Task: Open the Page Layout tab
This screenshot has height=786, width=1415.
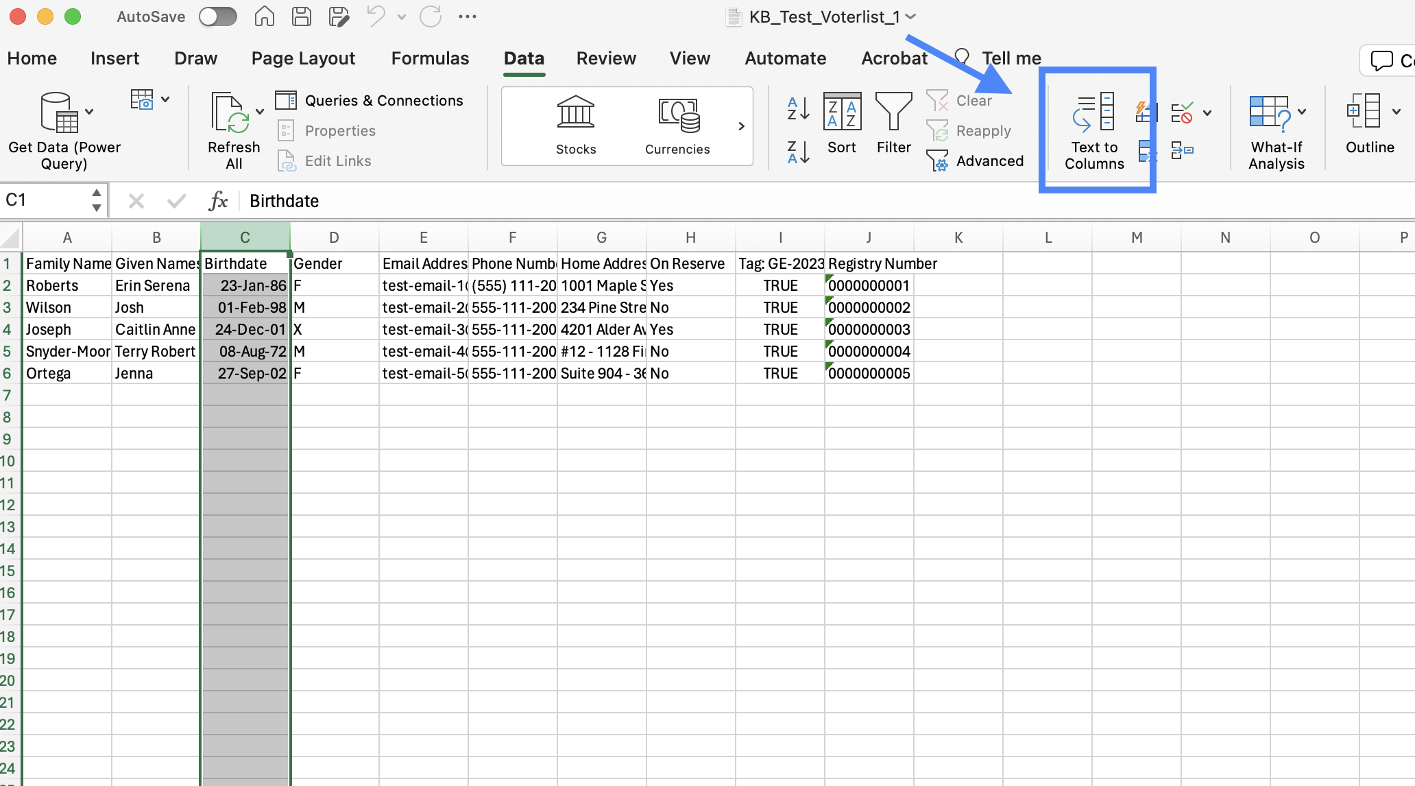Action: (x=303, y=58)
